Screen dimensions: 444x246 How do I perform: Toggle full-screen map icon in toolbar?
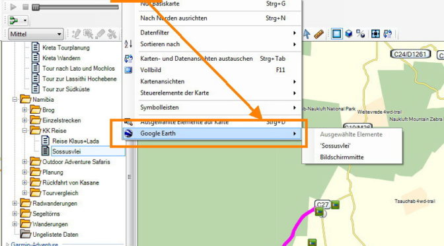click(x=375, y=34)
